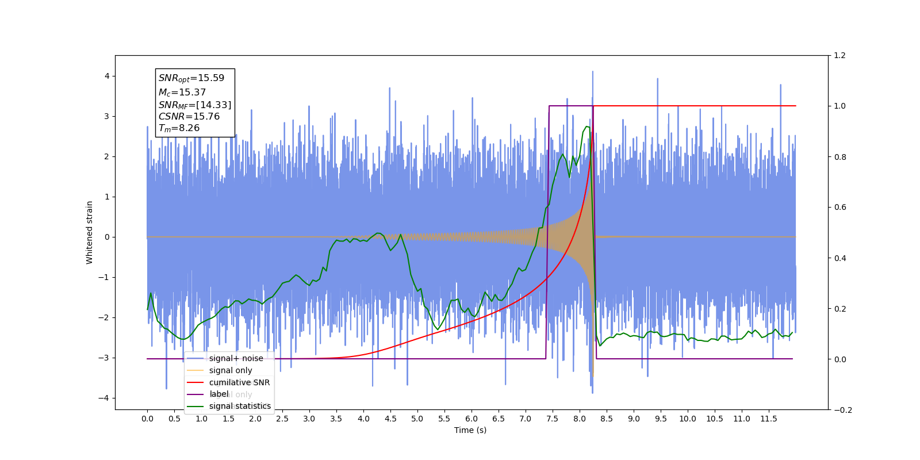Click the red line swatch in legend
Image resolution: width=920 pixels, height=460 pixels.
click(x=195, y=382)
